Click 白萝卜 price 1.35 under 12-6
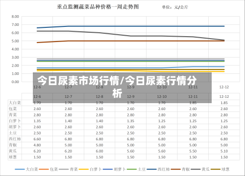 37,121
